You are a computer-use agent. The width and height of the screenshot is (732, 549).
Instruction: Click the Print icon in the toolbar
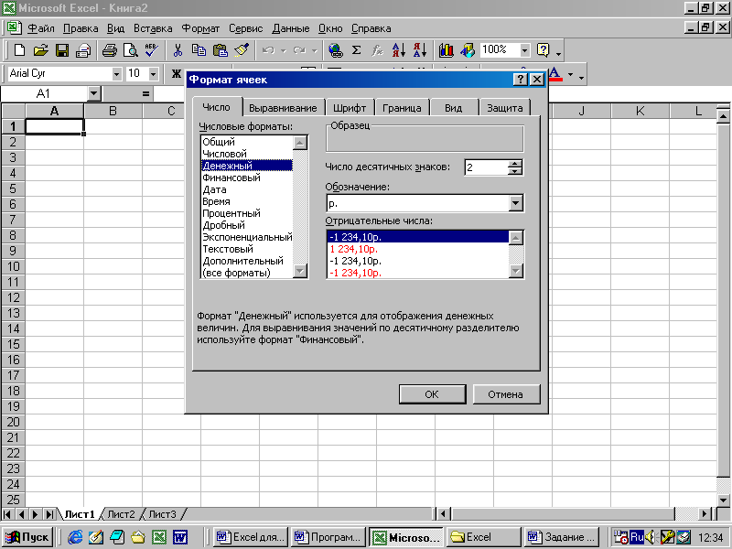point(110,50)
